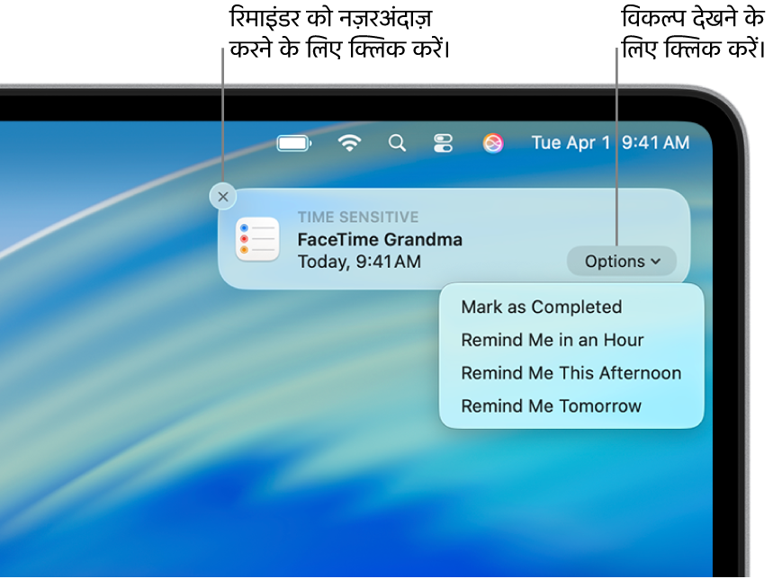Open Spotlight search magnifier icon
Image resolution: width=773 pixels, height=579 pixels.
[397, 143]
